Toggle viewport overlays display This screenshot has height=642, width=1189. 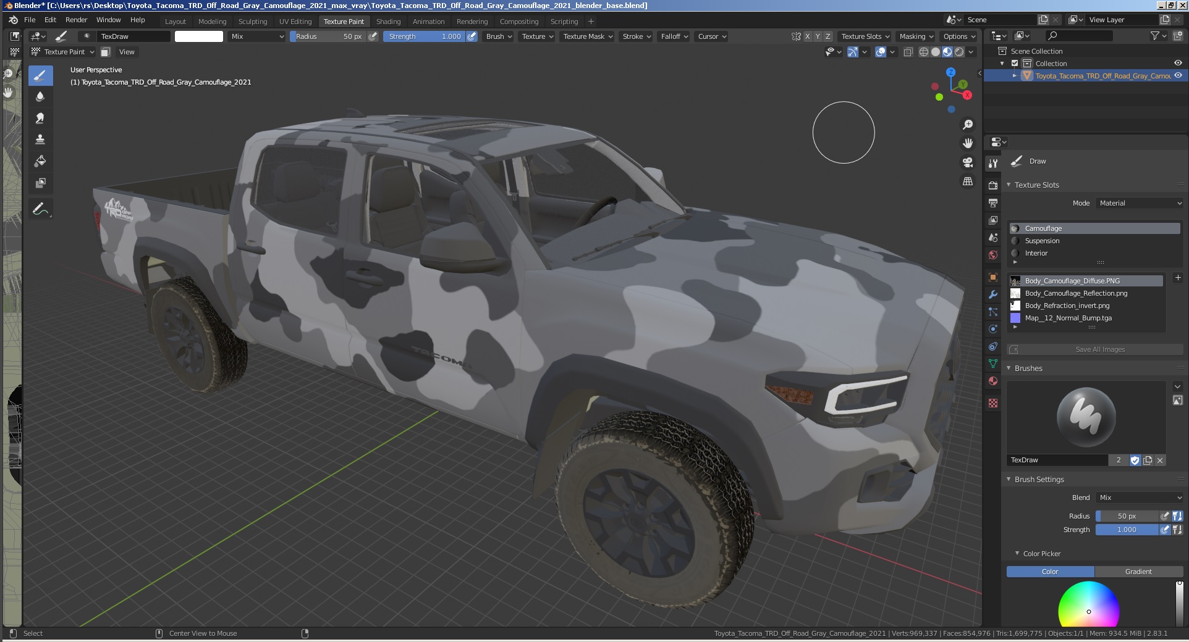click(x=881, y=52)
